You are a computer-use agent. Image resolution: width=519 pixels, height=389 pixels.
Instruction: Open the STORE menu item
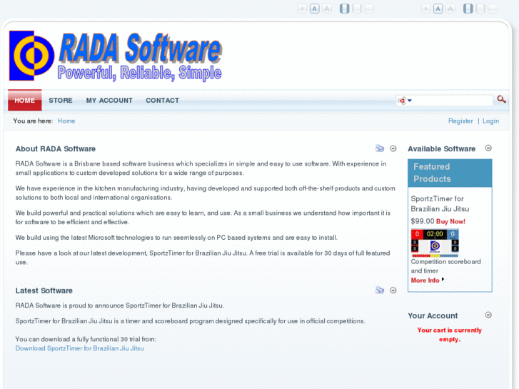(61, 101)
